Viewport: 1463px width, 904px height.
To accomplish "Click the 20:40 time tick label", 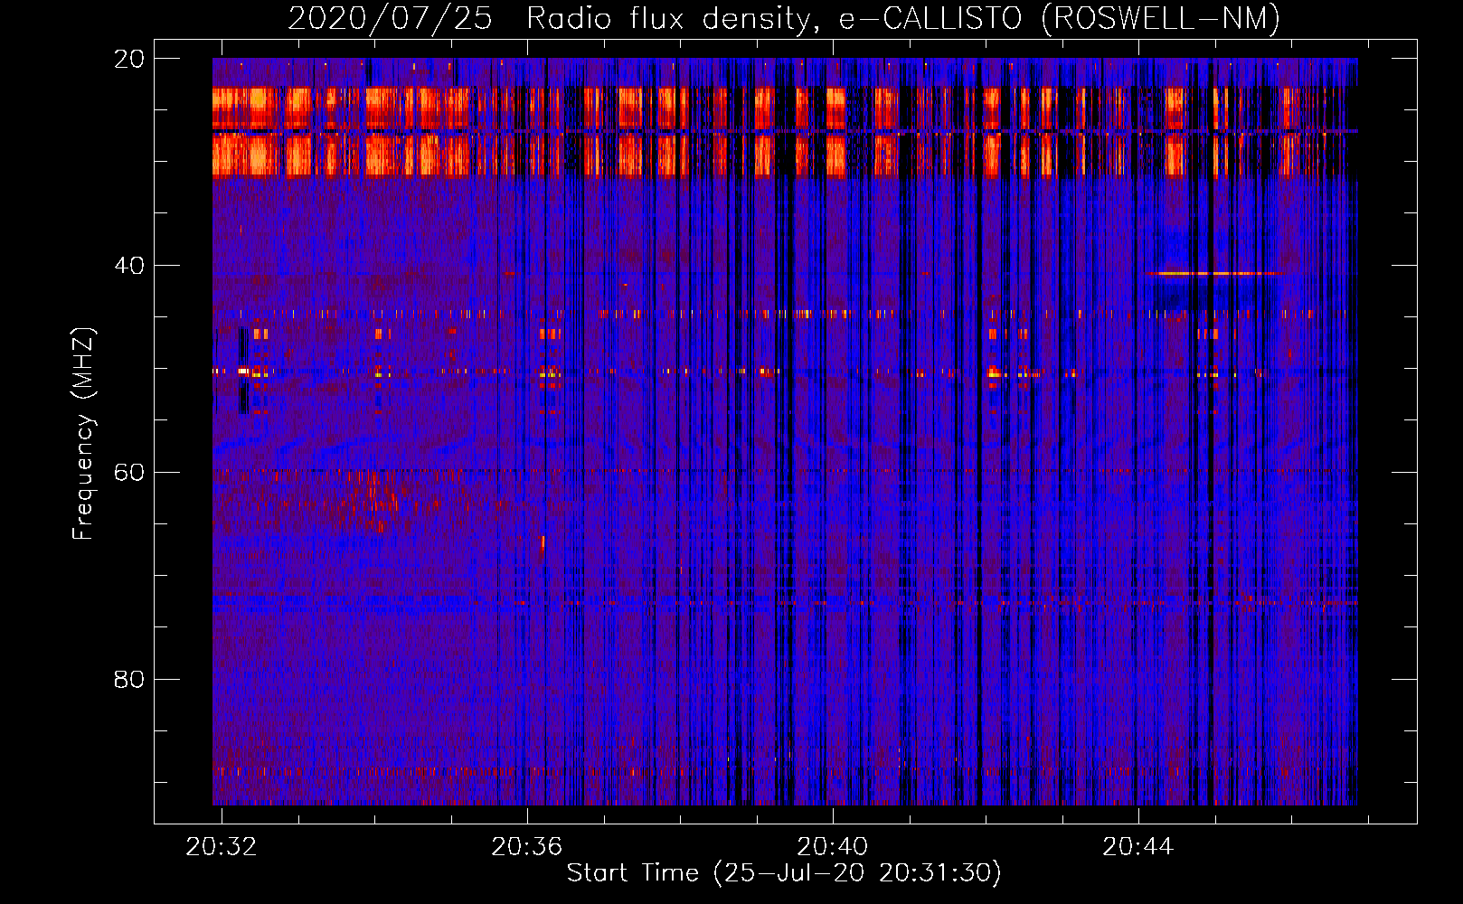I will tap(833, 847).
